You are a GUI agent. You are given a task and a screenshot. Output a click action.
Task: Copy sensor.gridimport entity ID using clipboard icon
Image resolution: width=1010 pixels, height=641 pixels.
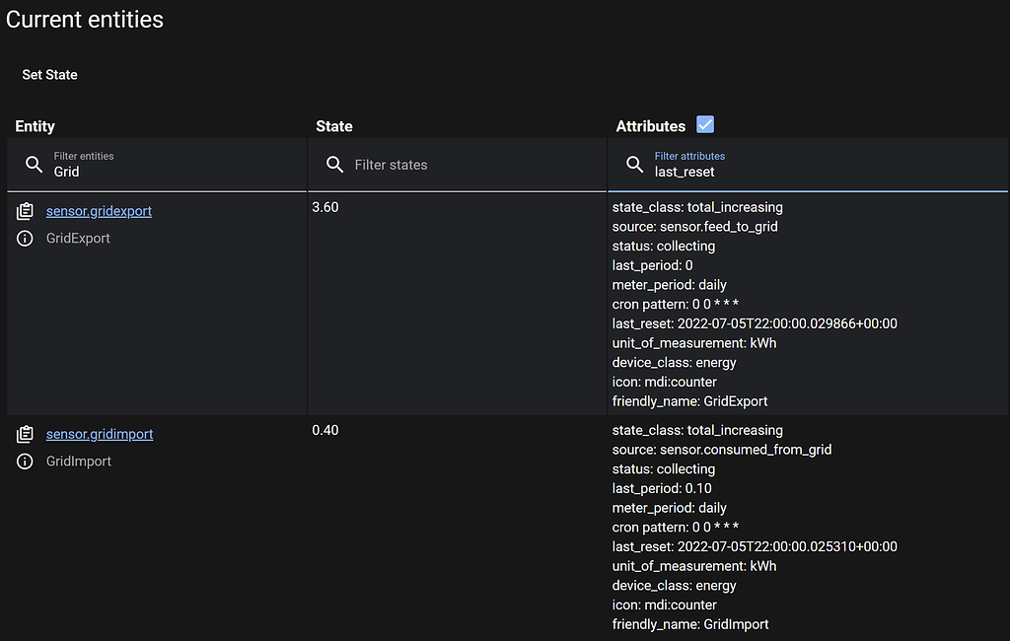(x=25, y=432)
